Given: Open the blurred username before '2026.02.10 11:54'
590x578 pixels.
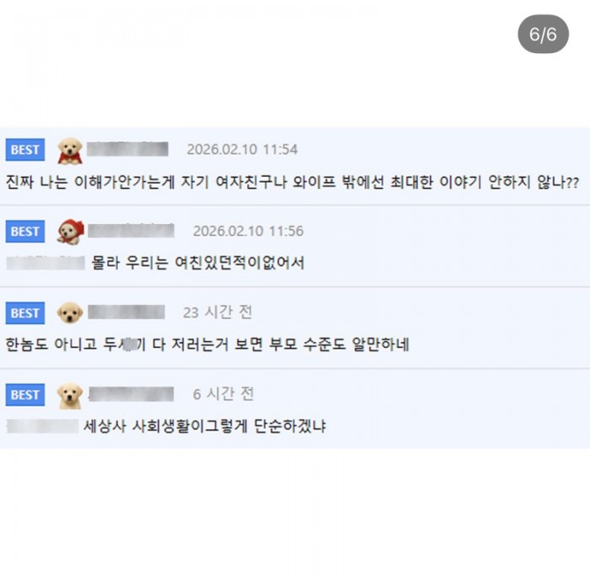Looking at the screenshot, I should [128, 150].
